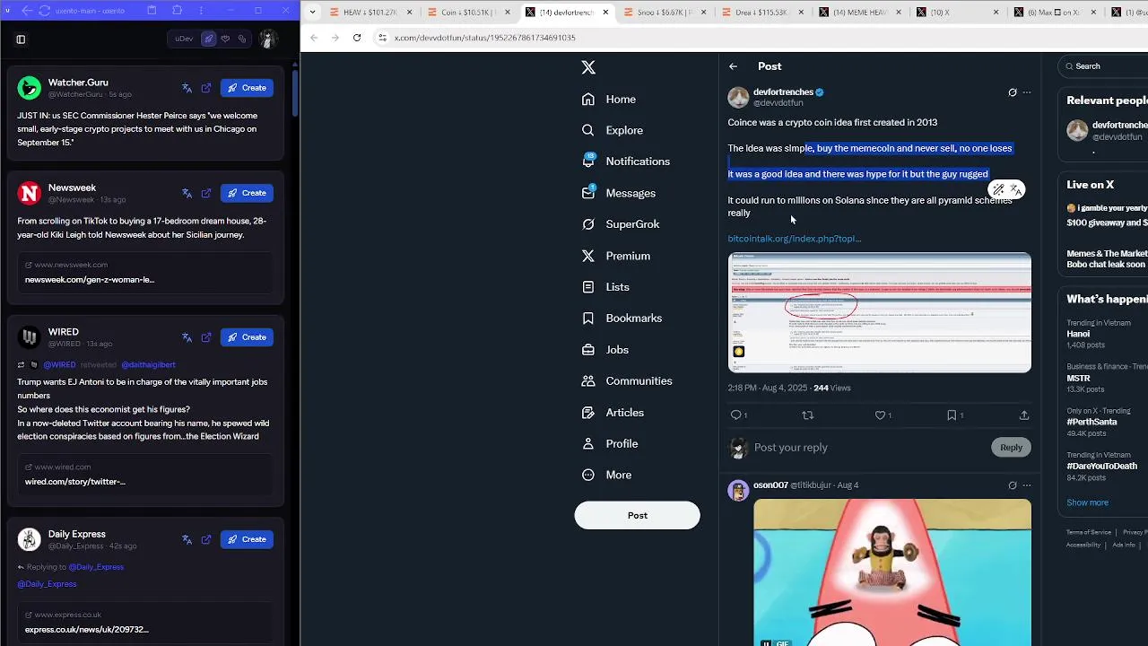Expand the browser tab search dropdown

[312, 13]
